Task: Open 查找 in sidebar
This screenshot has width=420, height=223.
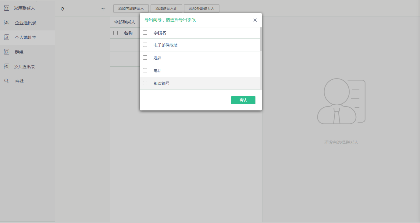Action: (x=27, y=81)
